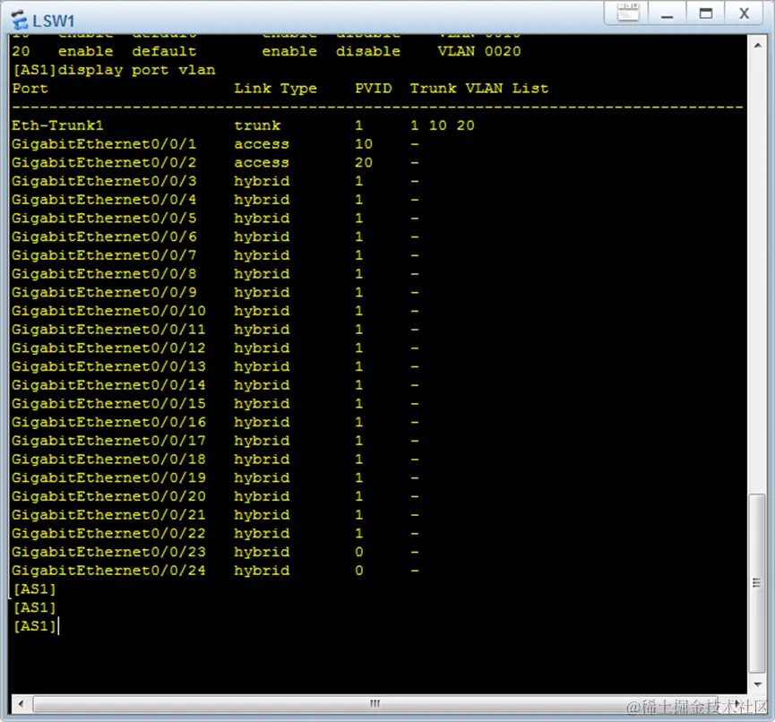Viewport: 775px width, 722px height.
Task: Click 'GigabitEthernet0/0/19' port name
Action: (108, 477)
